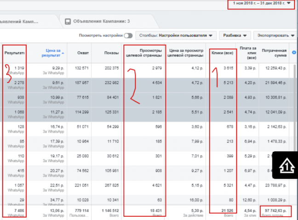Click Цена за просмотр целевой страницы header
The image size is (298, 220).
pos(186,53)
